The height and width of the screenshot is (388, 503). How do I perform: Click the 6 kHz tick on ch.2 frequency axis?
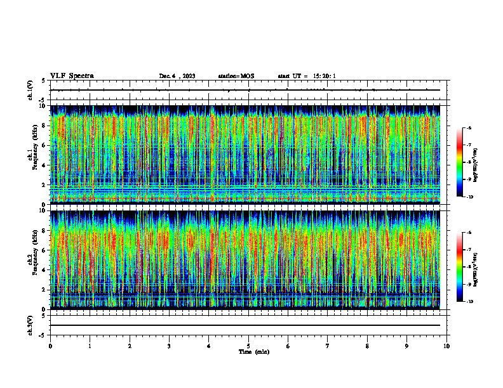click(x=44, y=250)
